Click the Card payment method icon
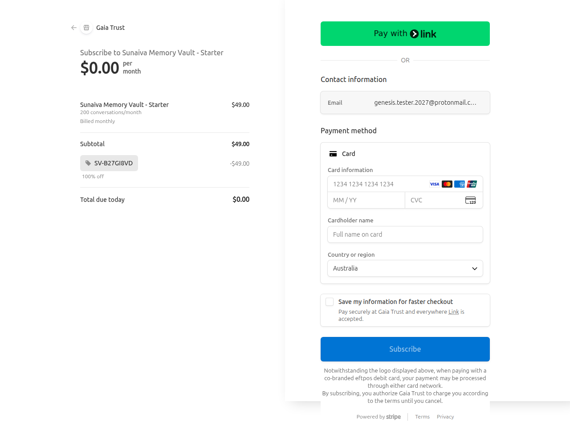The width and height of the screenshot is (570, 443). pos(333,154)
